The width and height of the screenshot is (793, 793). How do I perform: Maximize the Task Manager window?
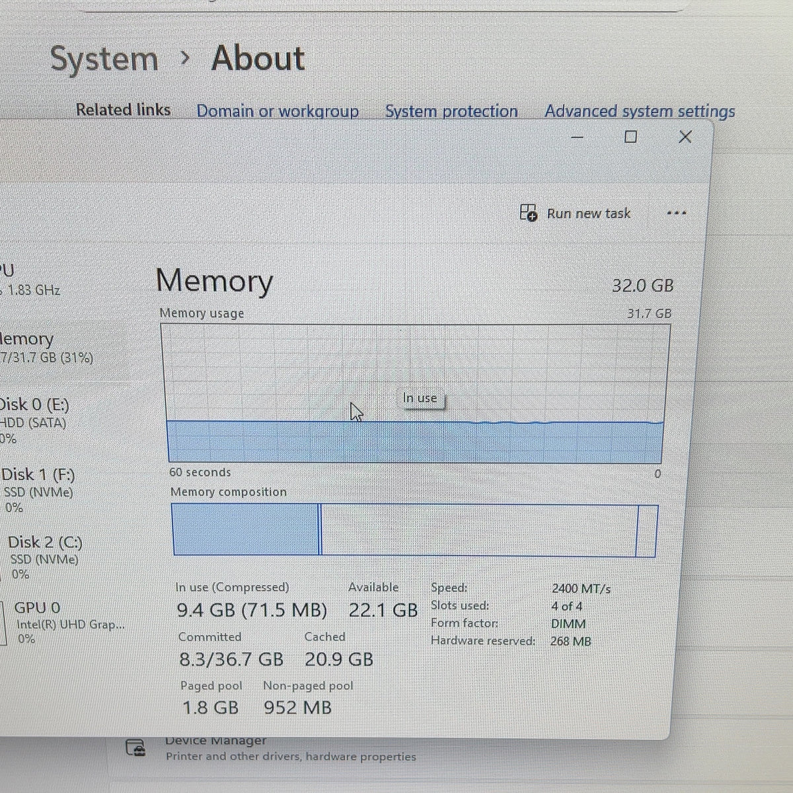coord(630,137)
